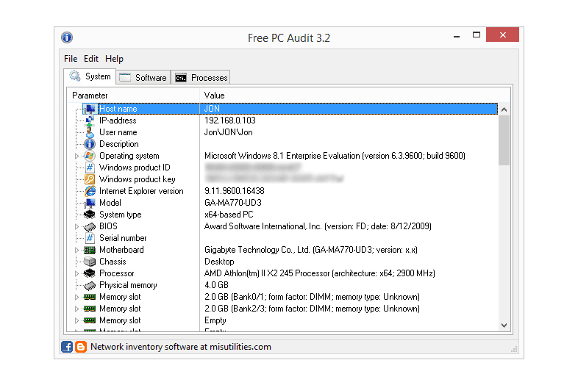Select the IP-address value 192.168.0.103

230,120
